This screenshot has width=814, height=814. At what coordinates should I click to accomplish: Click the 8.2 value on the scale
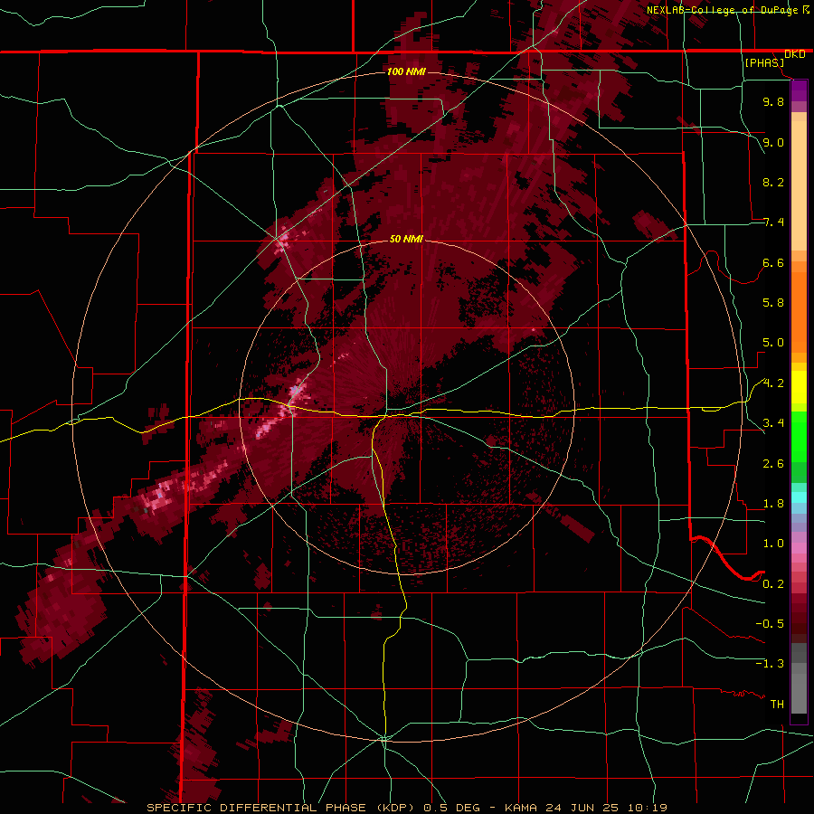point(773,182)
